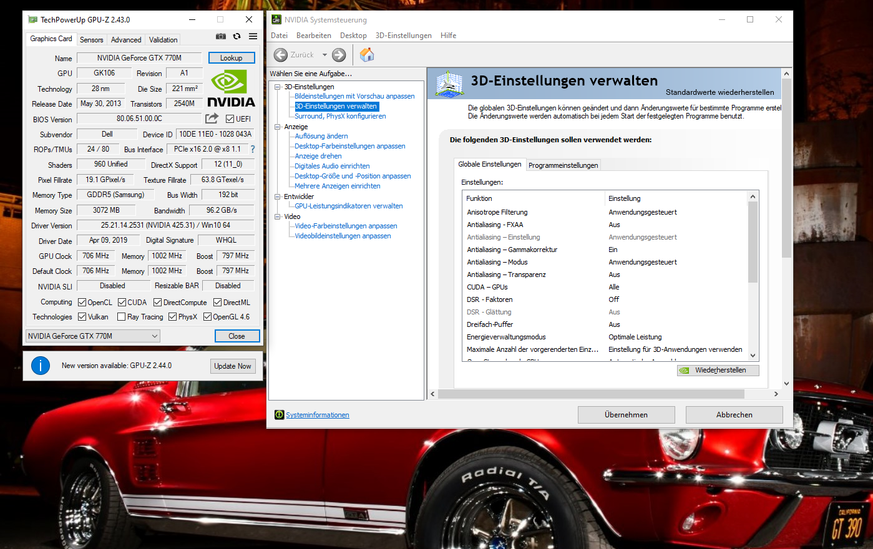Open the GPU-Z hamburger menu

253,37
